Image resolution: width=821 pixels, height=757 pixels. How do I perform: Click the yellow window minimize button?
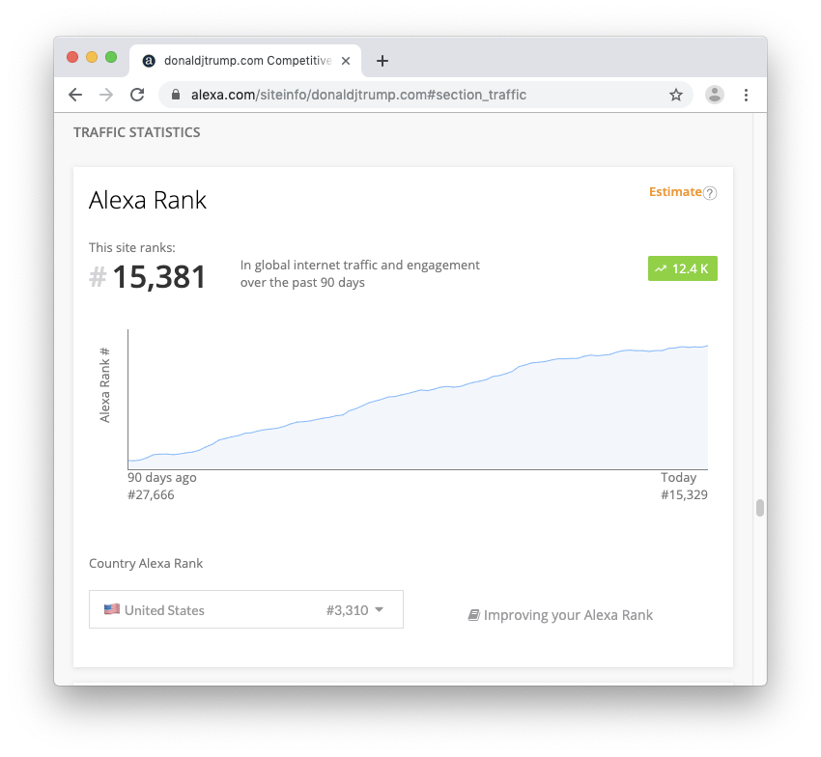(x=92, y=57)
